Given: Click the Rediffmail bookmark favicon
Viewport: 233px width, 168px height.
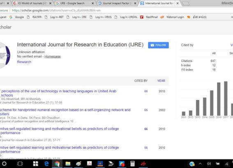Looking at the screenshot, I should point(142,17).
